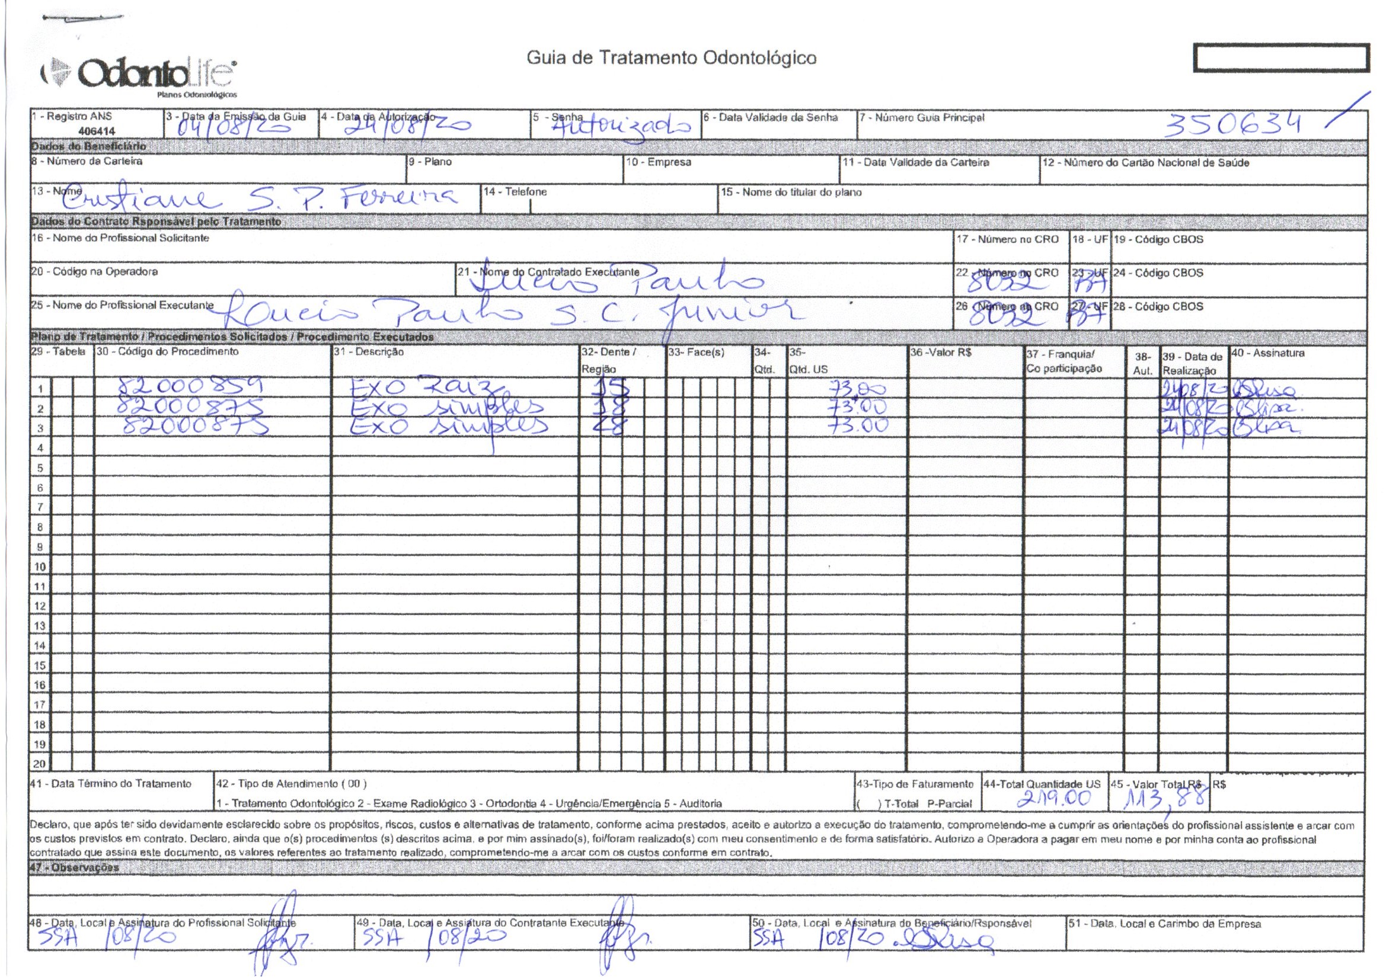The width and height of the screenshot is (1386, 980).
Task: Click the Total Quantidade US value 219.00
Action: [x=1054, y=799]
